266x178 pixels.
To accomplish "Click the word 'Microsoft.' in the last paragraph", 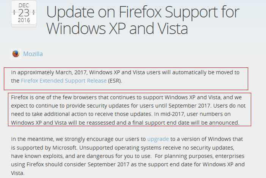I will click(x=65, y=148).
